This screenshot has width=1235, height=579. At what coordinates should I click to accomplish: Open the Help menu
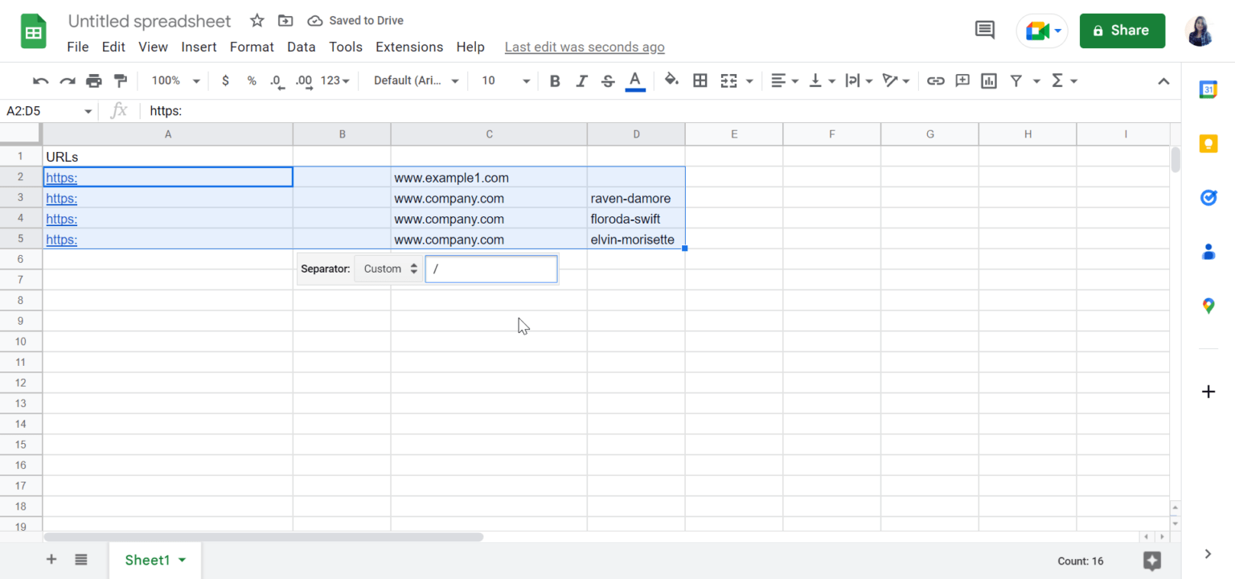point(470,47)
